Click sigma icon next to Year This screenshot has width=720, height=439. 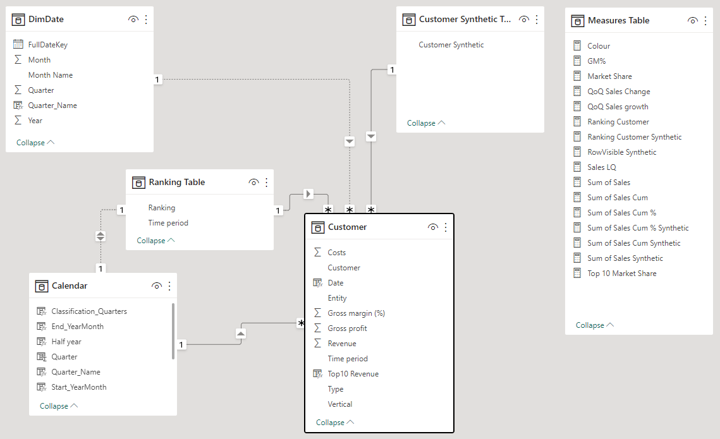point(18,120)
